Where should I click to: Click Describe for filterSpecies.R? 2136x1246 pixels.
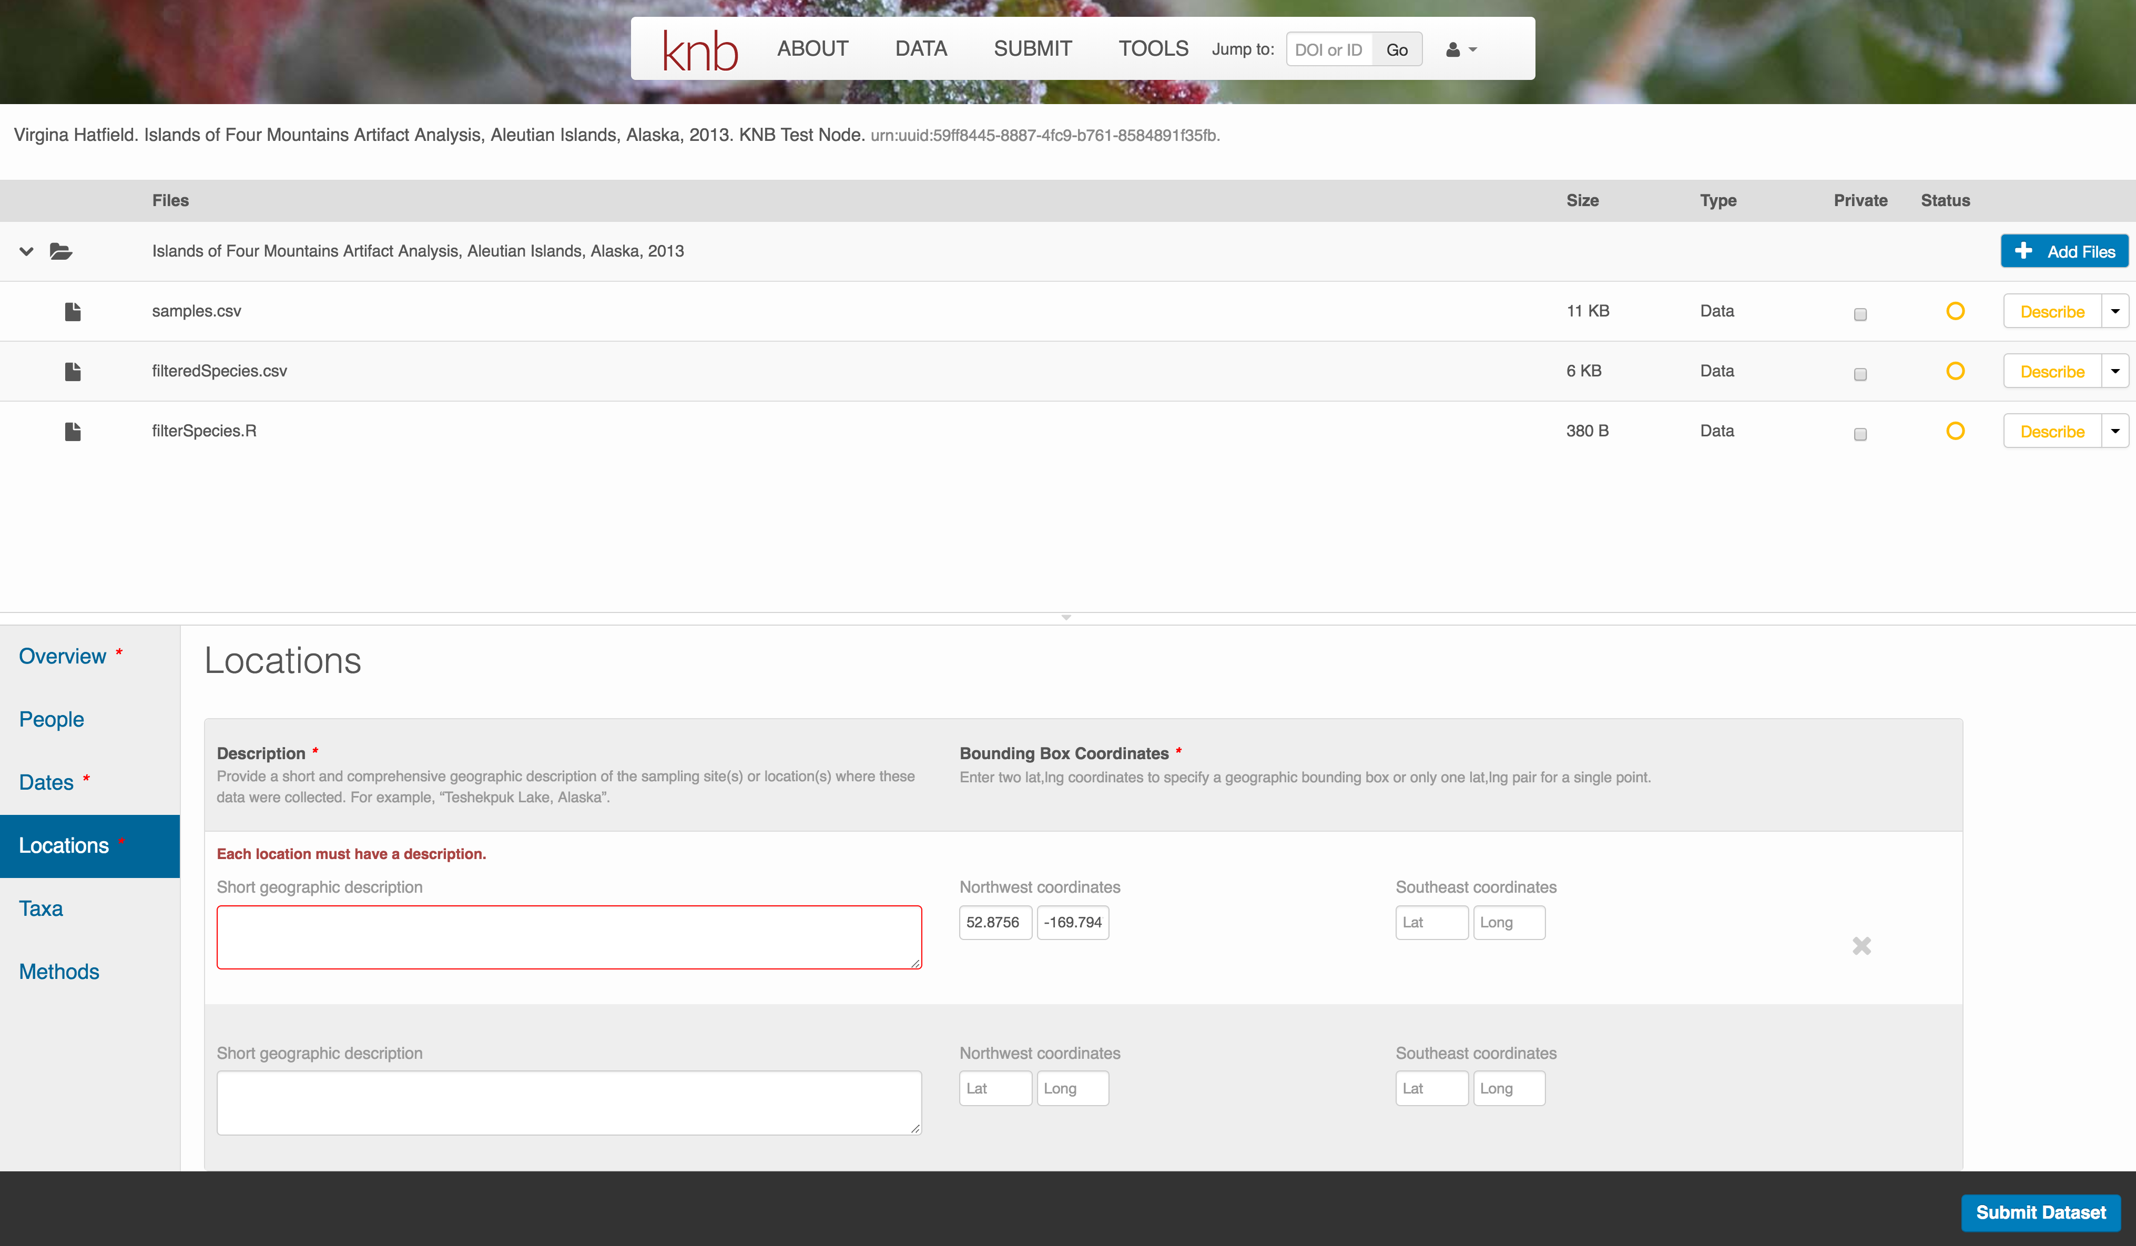[2052, 432]
